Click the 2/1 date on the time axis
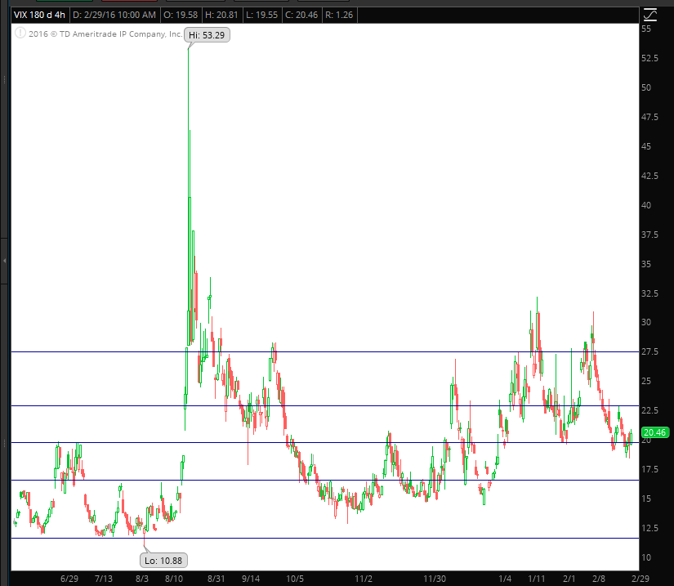 coord(569,579)
